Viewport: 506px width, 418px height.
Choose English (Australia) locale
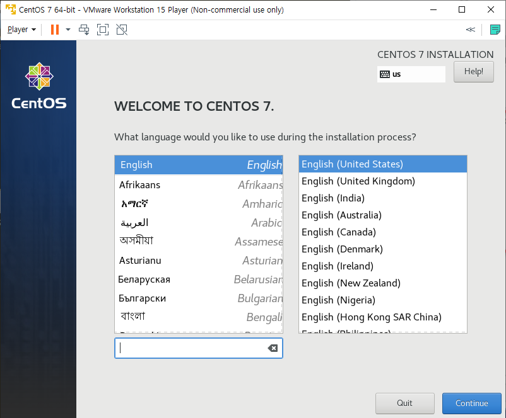[x=383, y=215]
